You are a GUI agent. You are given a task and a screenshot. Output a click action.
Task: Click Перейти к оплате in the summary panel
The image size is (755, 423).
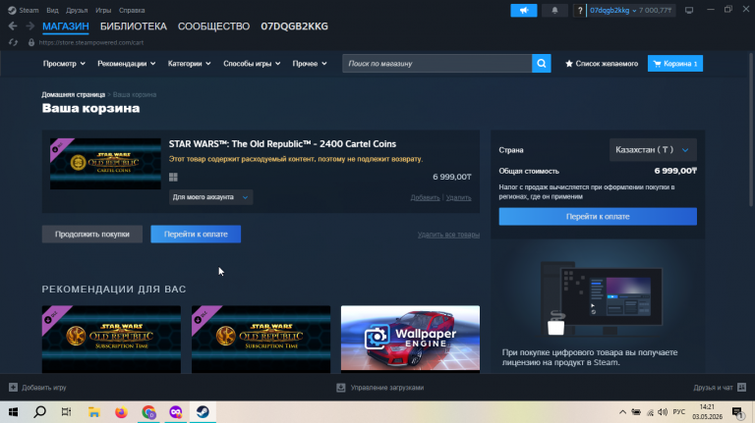(x=598, y=216)
